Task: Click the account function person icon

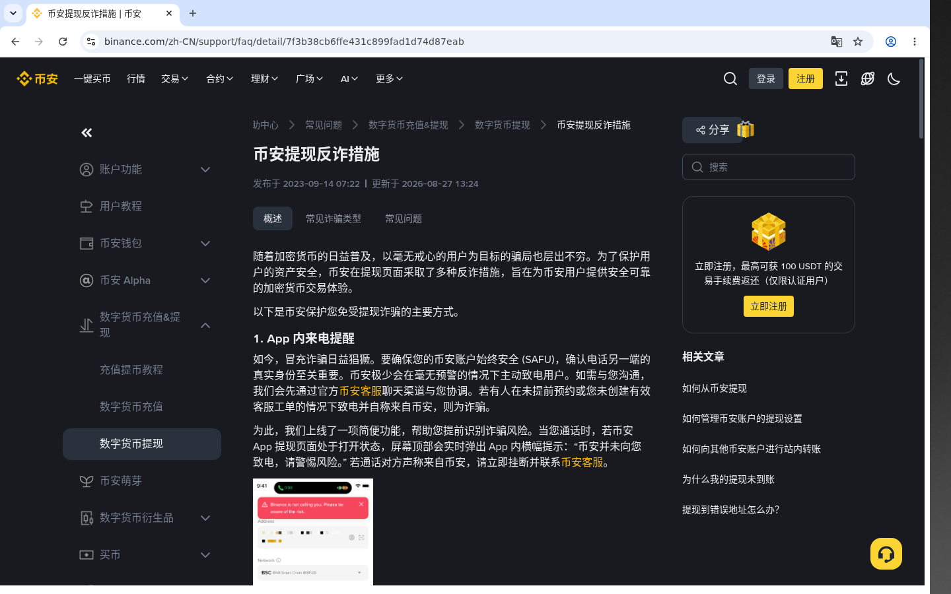Action: pos(87,170)
